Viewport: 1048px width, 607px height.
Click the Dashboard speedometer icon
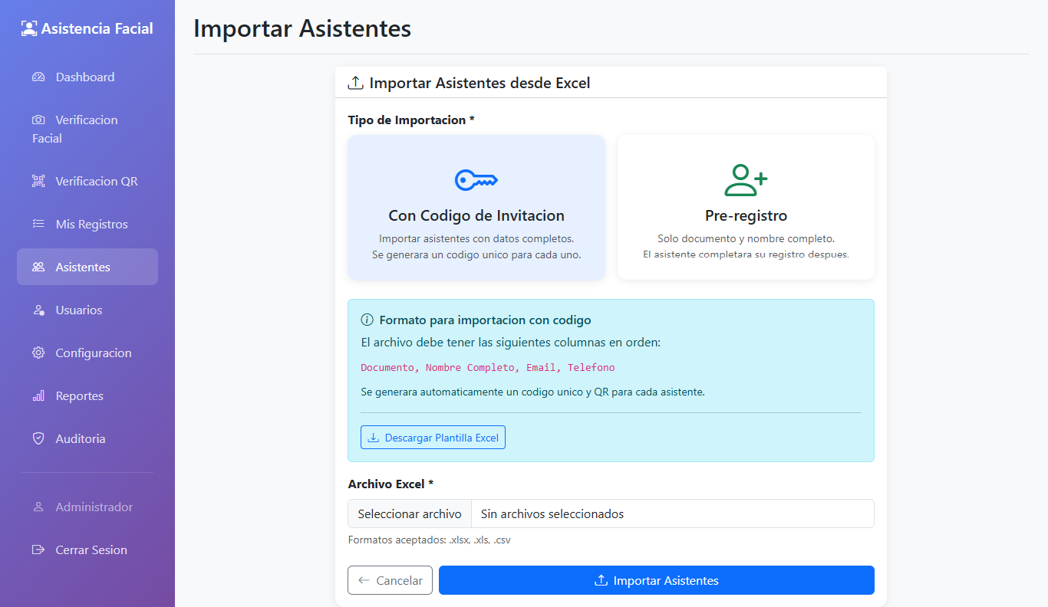point(38,77)
